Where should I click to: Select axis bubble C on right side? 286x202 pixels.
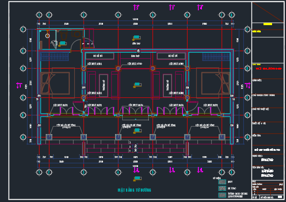(247, 97)
